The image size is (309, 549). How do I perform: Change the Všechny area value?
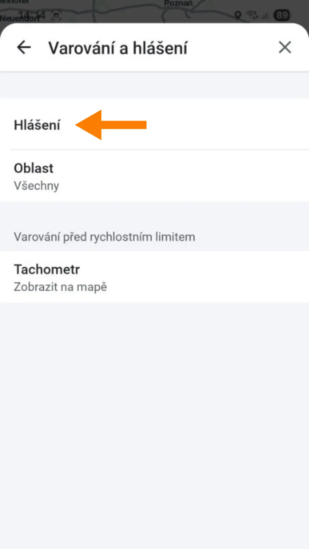[37, 186]
